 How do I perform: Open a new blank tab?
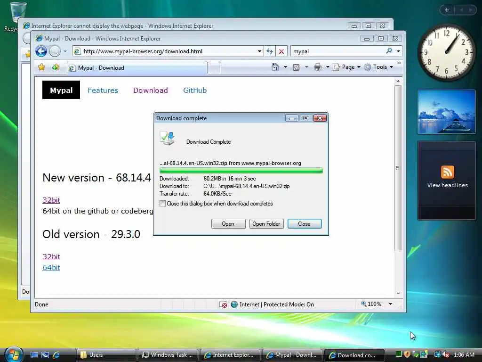pos(214,68)
